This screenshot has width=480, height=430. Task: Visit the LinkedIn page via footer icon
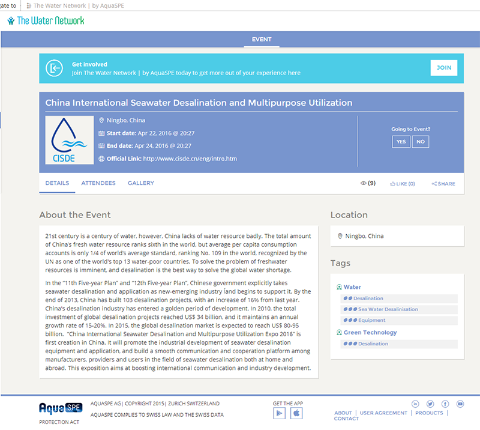click(x=415, y=404)
